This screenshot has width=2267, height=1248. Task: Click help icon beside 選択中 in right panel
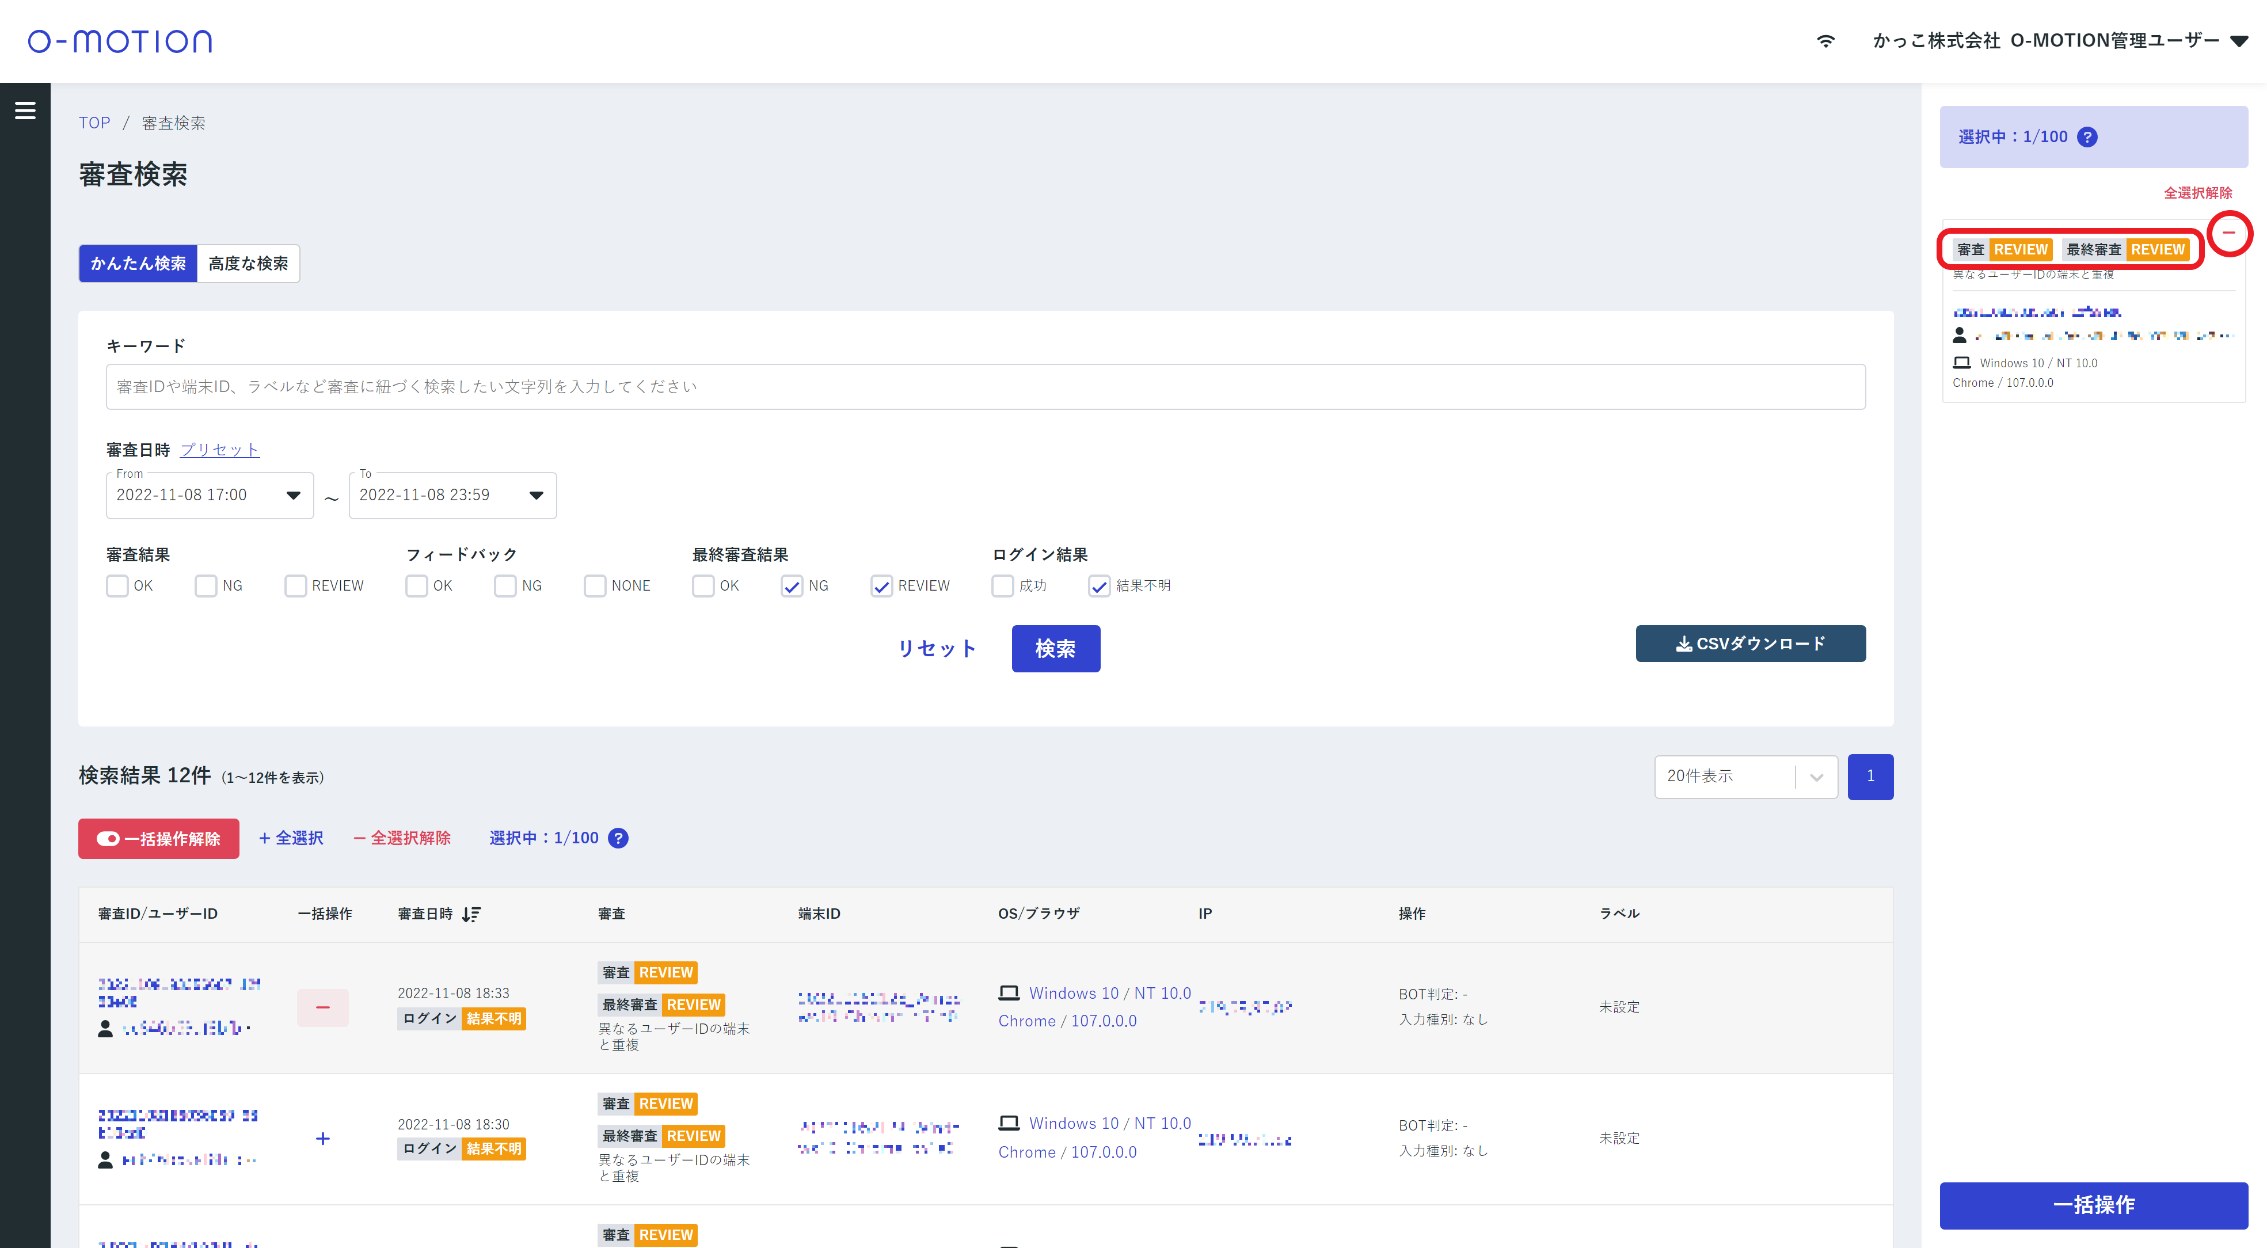[x=2087, y=136]
